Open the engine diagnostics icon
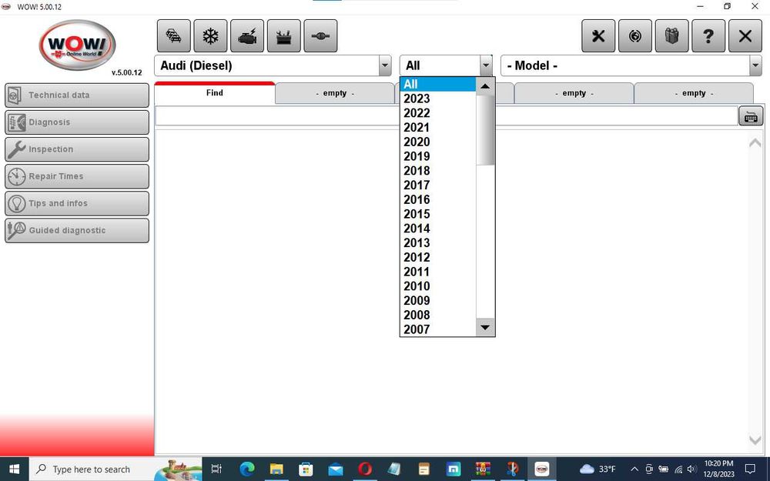 247,36
